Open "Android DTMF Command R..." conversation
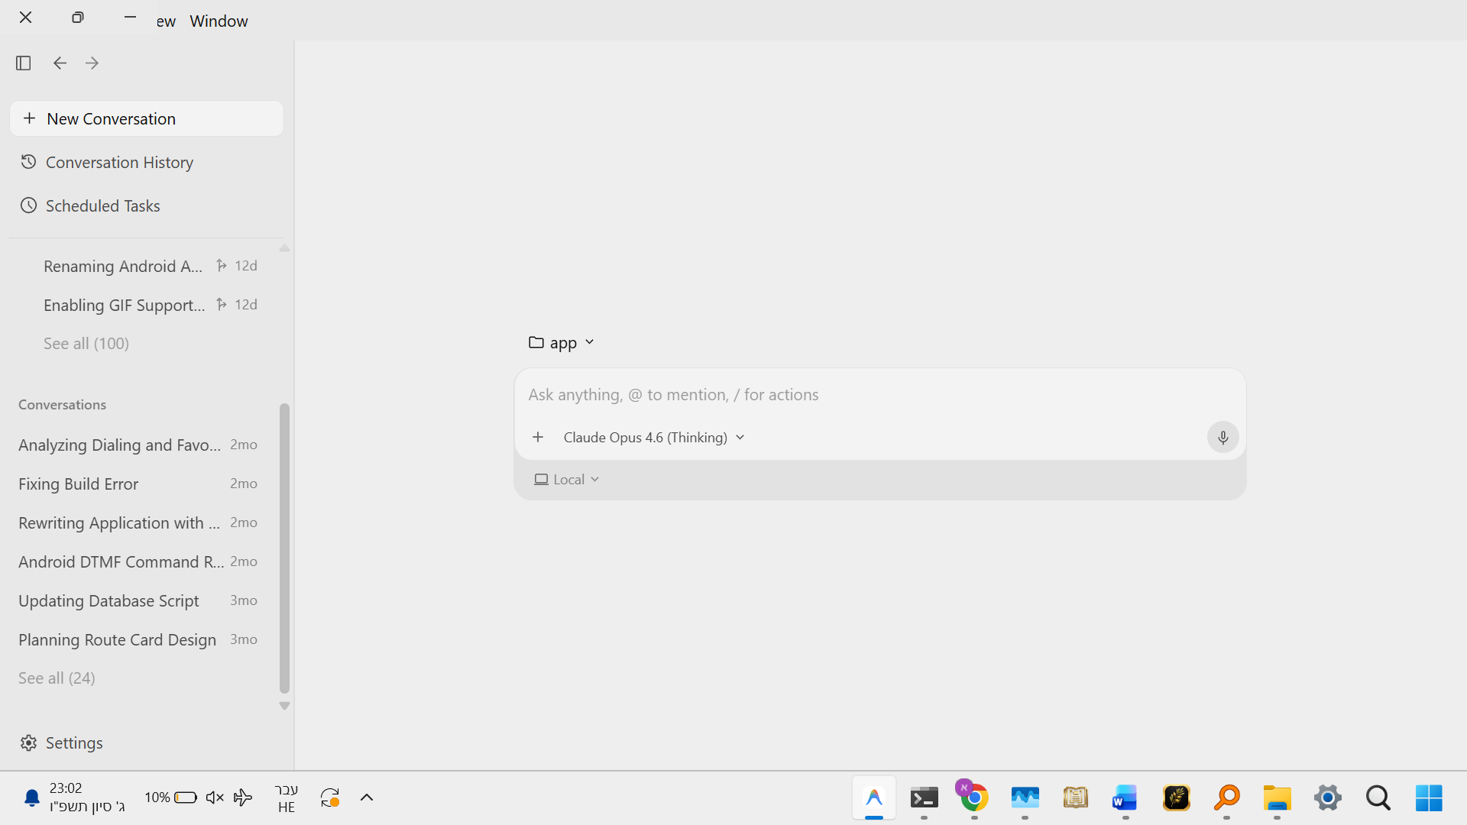Viewport: 1467px width, 825px height. click(138, 561)
